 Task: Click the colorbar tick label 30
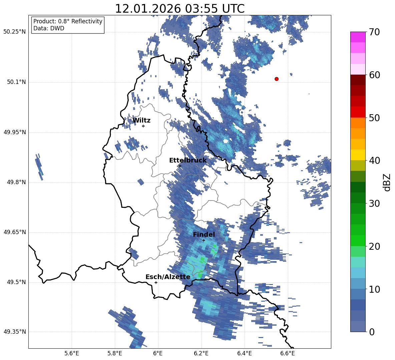[x=374, y=203]
